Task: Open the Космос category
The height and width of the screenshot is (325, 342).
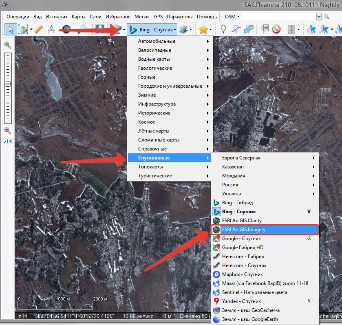Action: pyautogui.click(x=169, y=122)
